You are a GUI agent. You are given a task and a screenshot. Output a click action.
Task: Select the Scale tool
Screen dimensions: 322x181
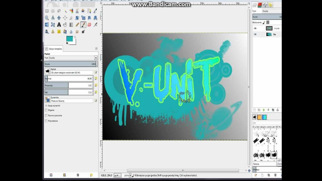pyautogui.click(x=83, y=18)
